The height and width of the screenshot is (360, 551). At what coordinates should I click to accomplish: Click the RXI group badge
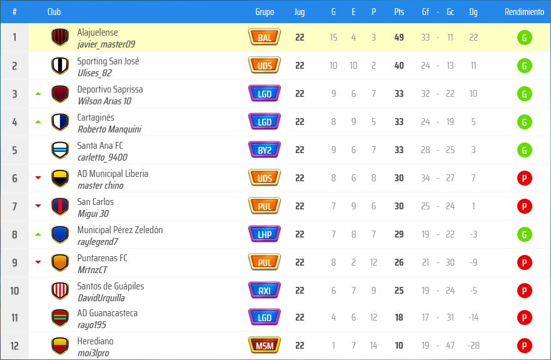point(265,290)
